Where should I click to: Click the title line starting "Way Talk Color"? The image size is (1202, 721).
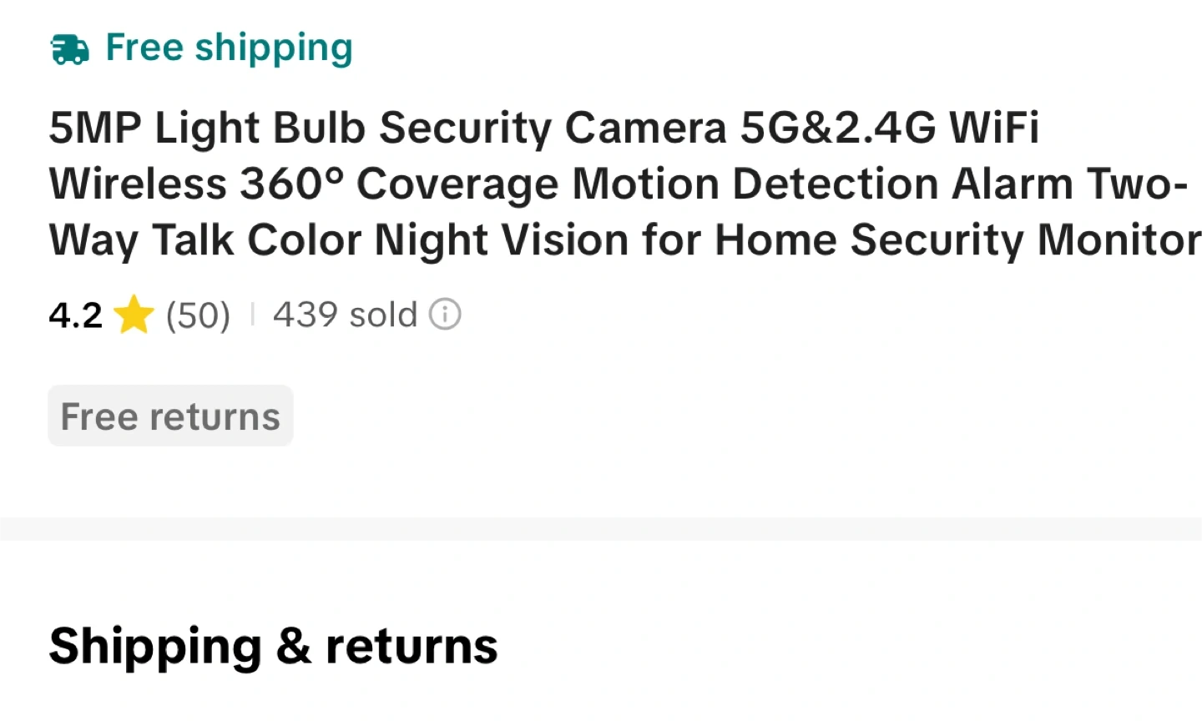624,240
